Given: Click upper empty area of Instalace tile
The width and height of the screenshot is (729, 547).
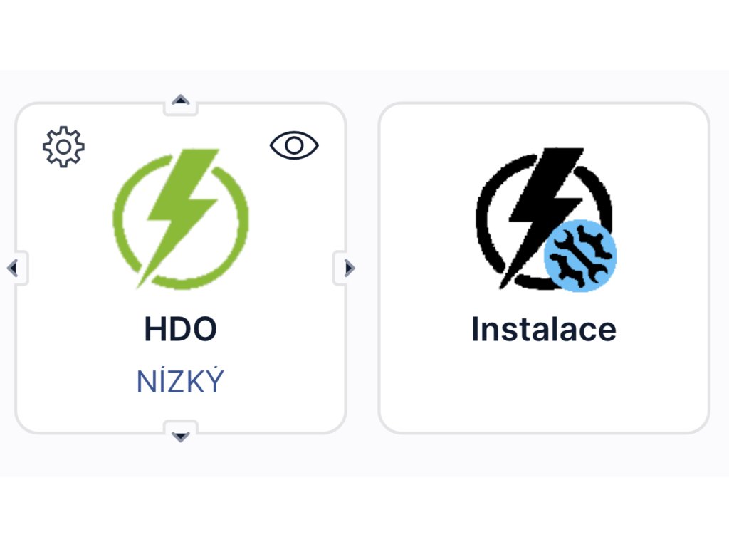Looking at the screenshot, I should coord(544,125).
